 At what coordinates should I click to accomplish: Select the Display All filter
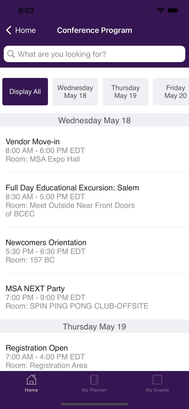(x=25, y=92)
